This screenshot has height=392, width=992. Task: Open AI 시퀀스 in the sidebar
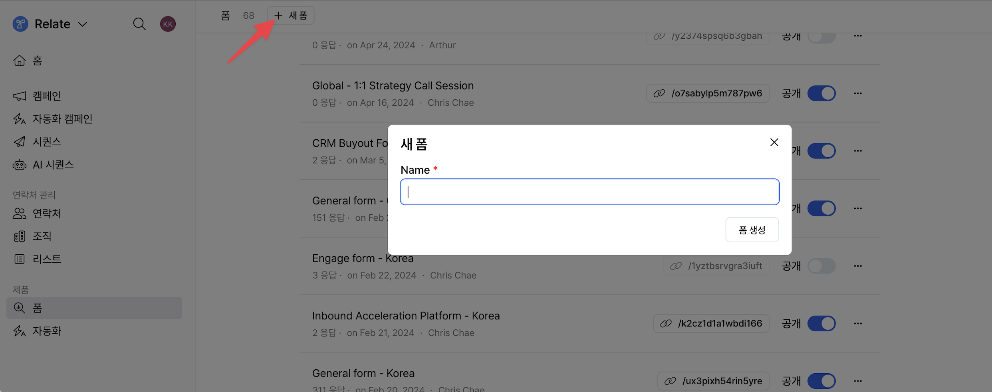pyautogui.click(x=94, y=164)
